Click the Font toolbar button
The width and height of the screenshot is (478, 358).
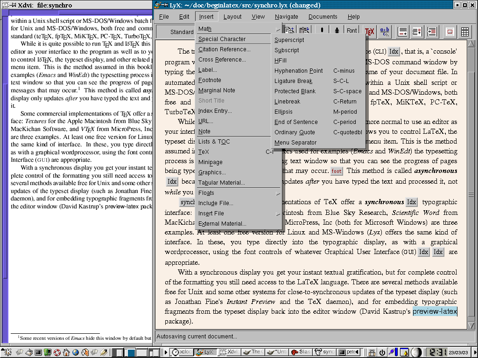point(351,31)
